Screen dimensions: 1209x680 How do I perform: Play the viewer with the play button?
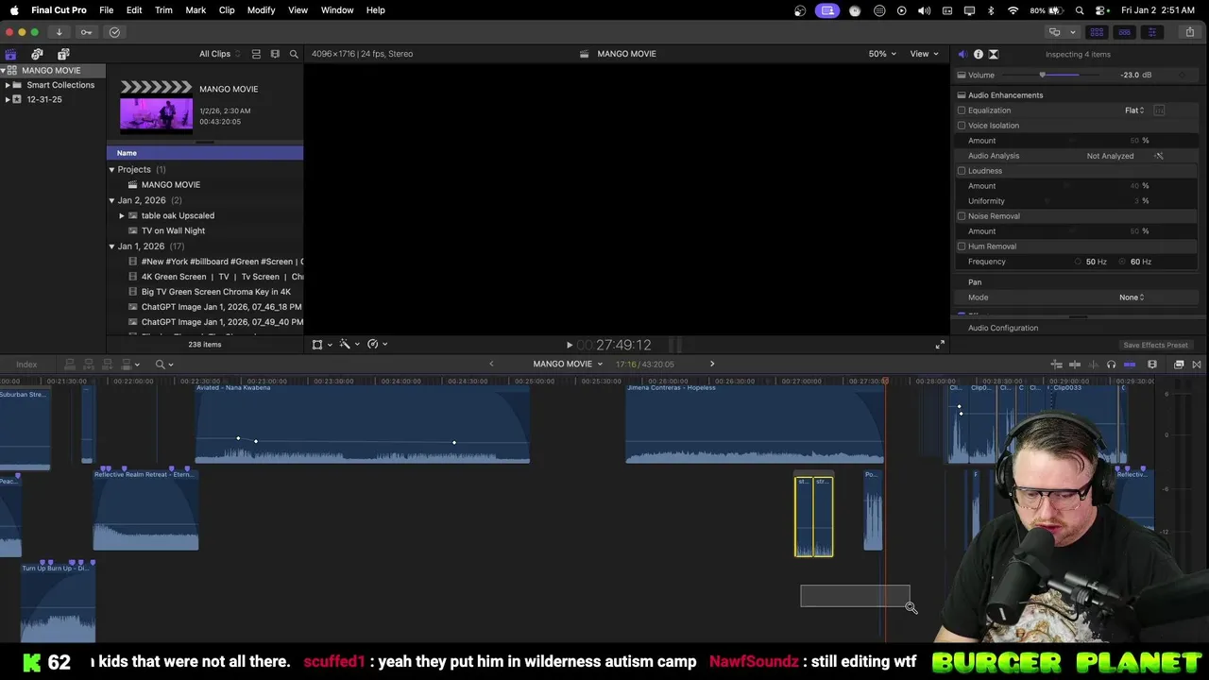(570, 346)
